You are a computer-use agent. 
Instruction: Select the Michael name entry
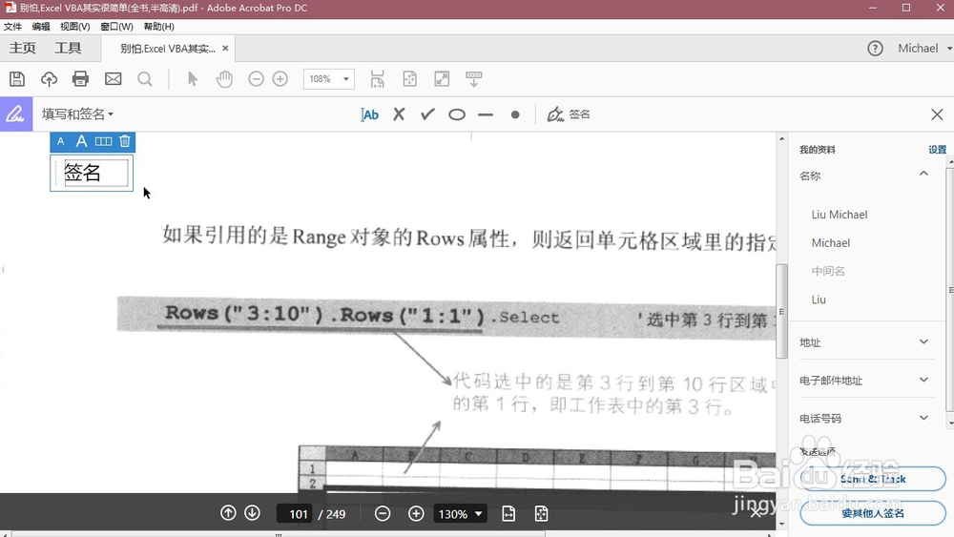pyautogui.click(x=831, y=242)
